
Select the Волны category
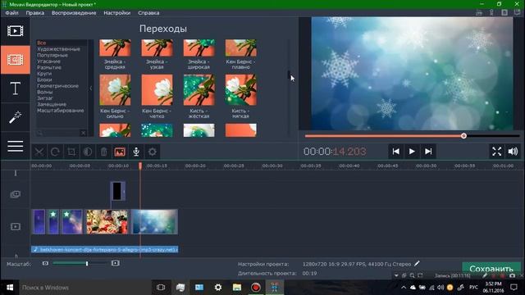click(44, 92)
